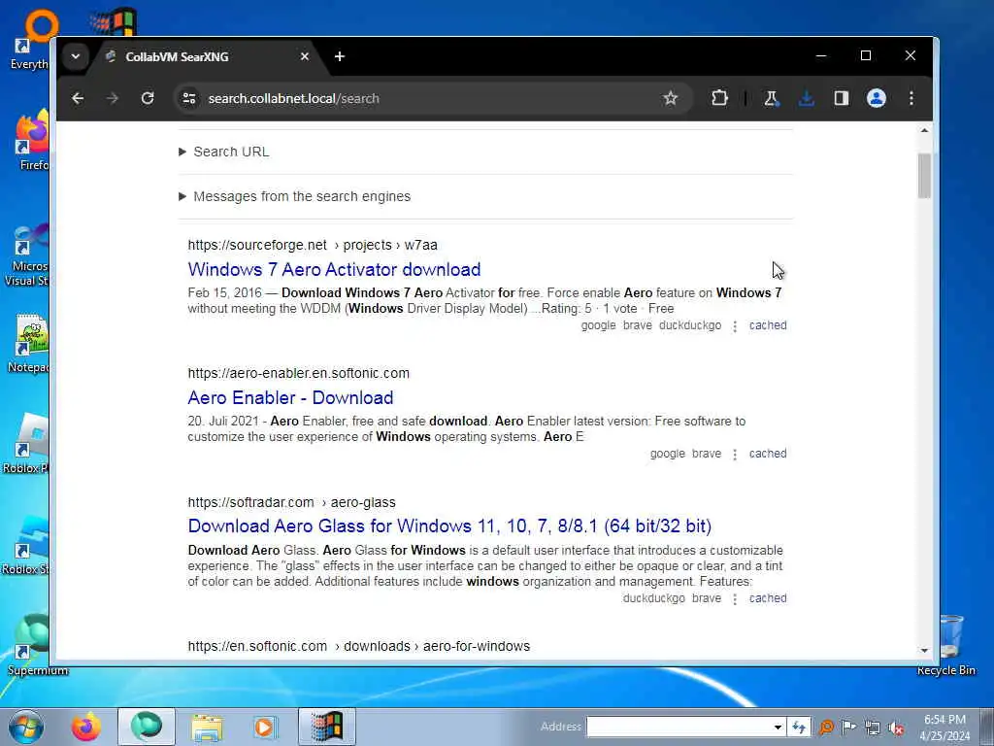
Task: Click https://en.softonic.com aero-for-windows URL
Action: point(359,646)
